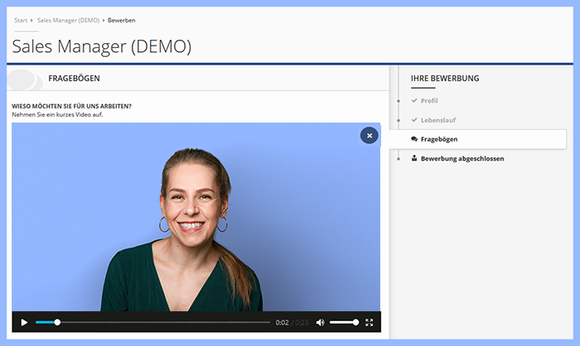Viewport: 580px width, 346px height.
Task: Enter fullscreen video mode
Action: (x=370, y=322)
